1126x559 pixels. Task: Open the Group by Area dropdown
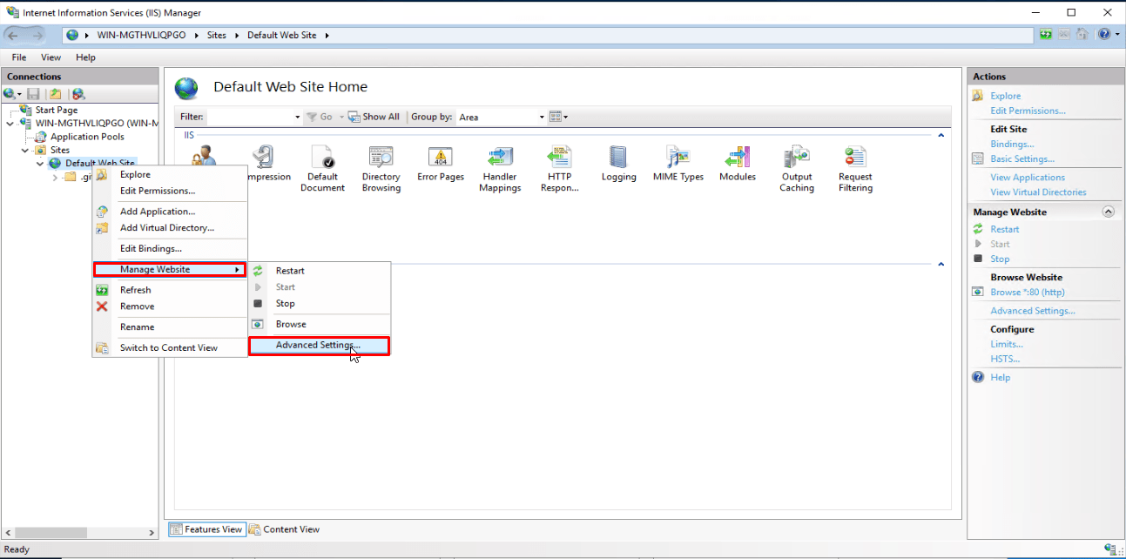541,117
